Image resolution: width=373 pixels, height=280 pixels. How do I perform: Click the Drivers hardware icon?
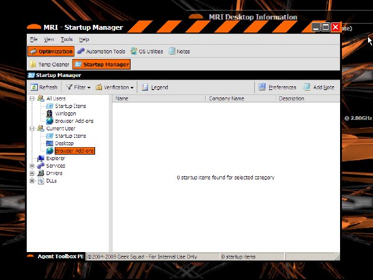tap(40, 173)
